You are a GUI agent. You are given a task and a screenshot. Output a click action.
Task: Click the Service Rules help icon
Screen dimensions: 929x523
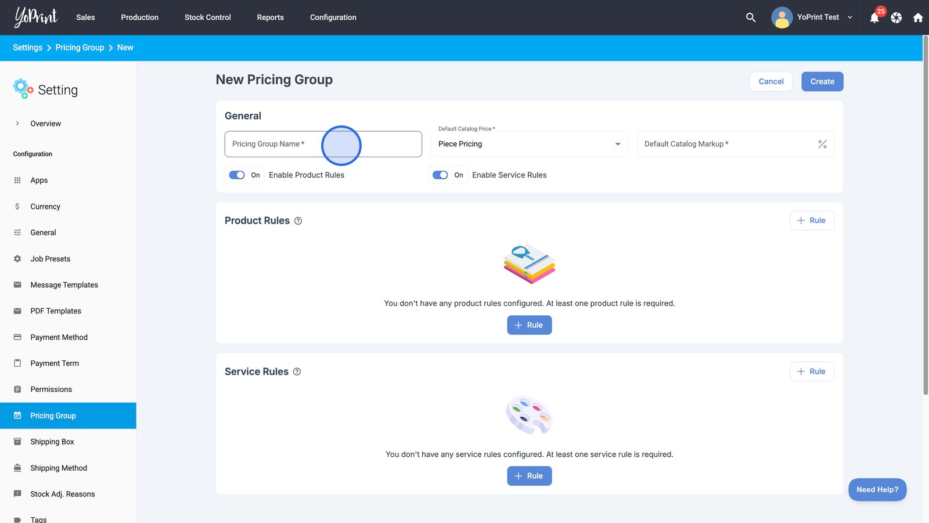(x=297, y=371)
